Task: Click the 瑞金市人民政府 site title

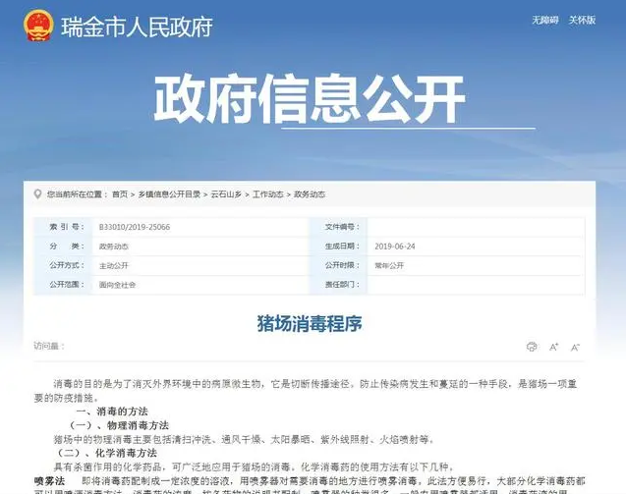Action: click(137, 27)
